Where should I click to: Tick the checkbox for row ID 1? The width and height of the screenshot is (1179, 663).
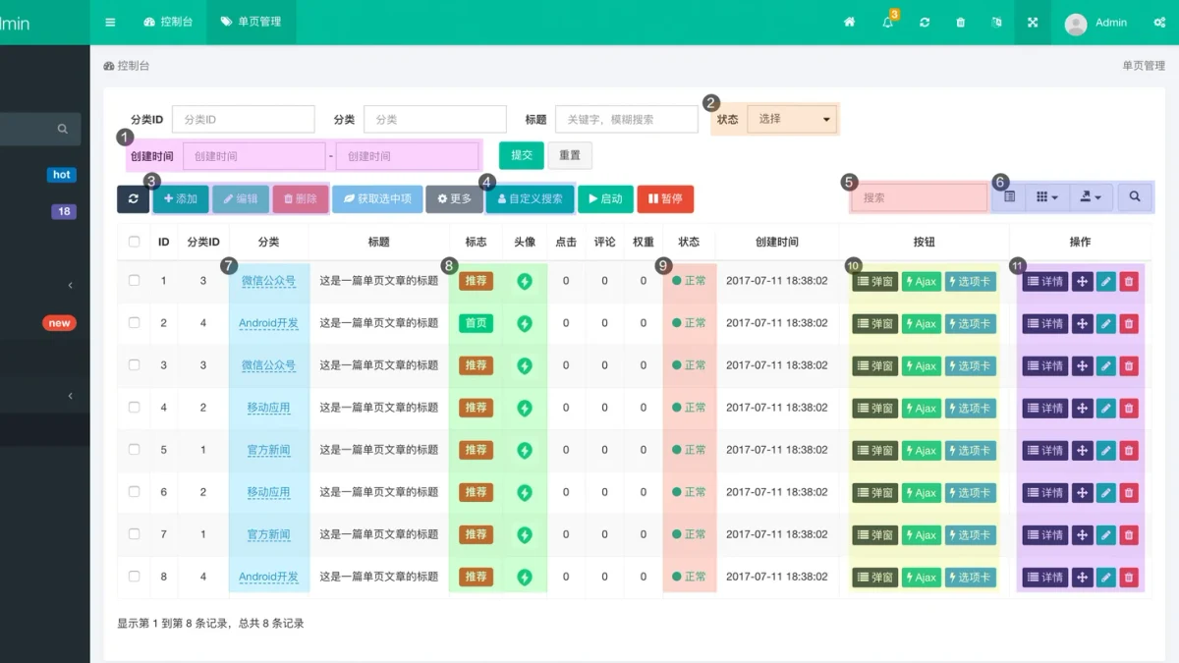click(x=135, y=281)
